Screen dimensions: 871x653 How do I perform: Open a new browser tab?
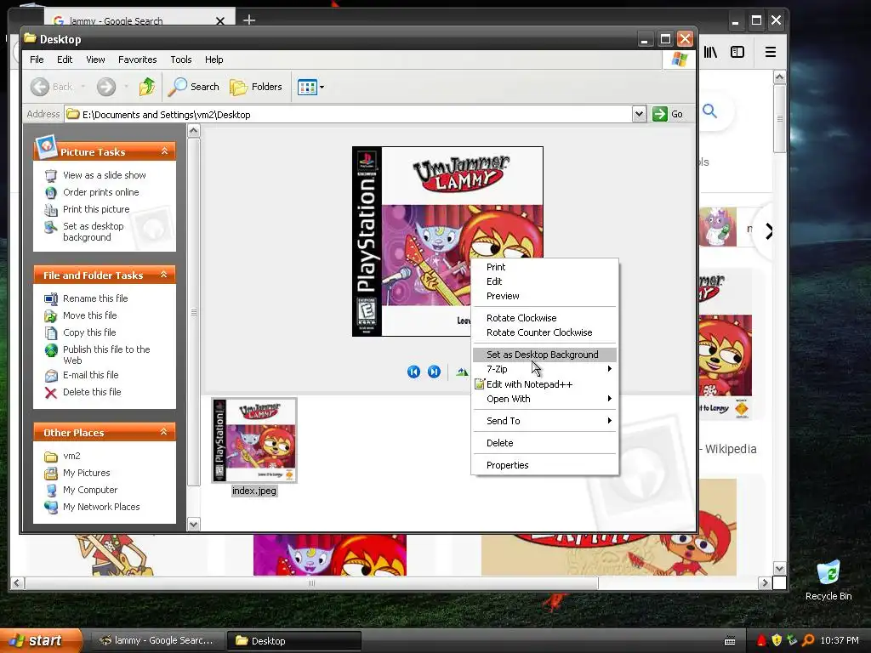point(249,20)
